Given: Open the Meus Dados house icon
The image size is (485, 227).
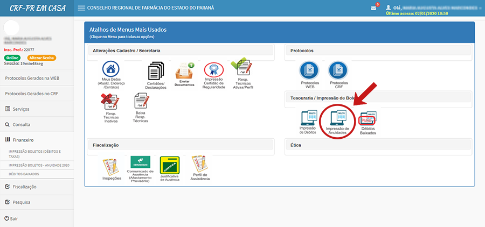Looking at the screenshot, I should pyautogui.click(x=110, y=70).
